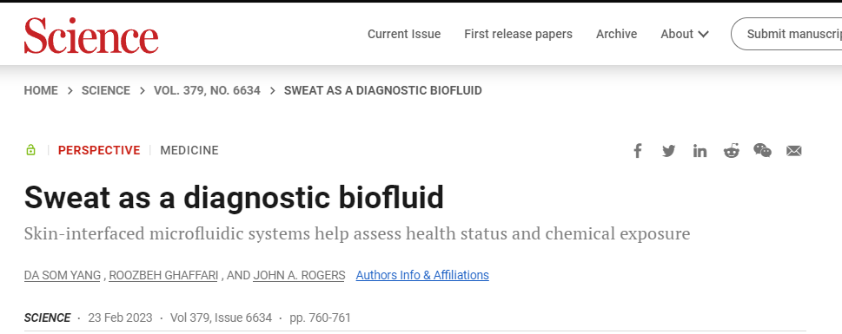Viewport: 842px width, 334px height.
Task: Email this article using envelope icon
Action: [793, 151]
